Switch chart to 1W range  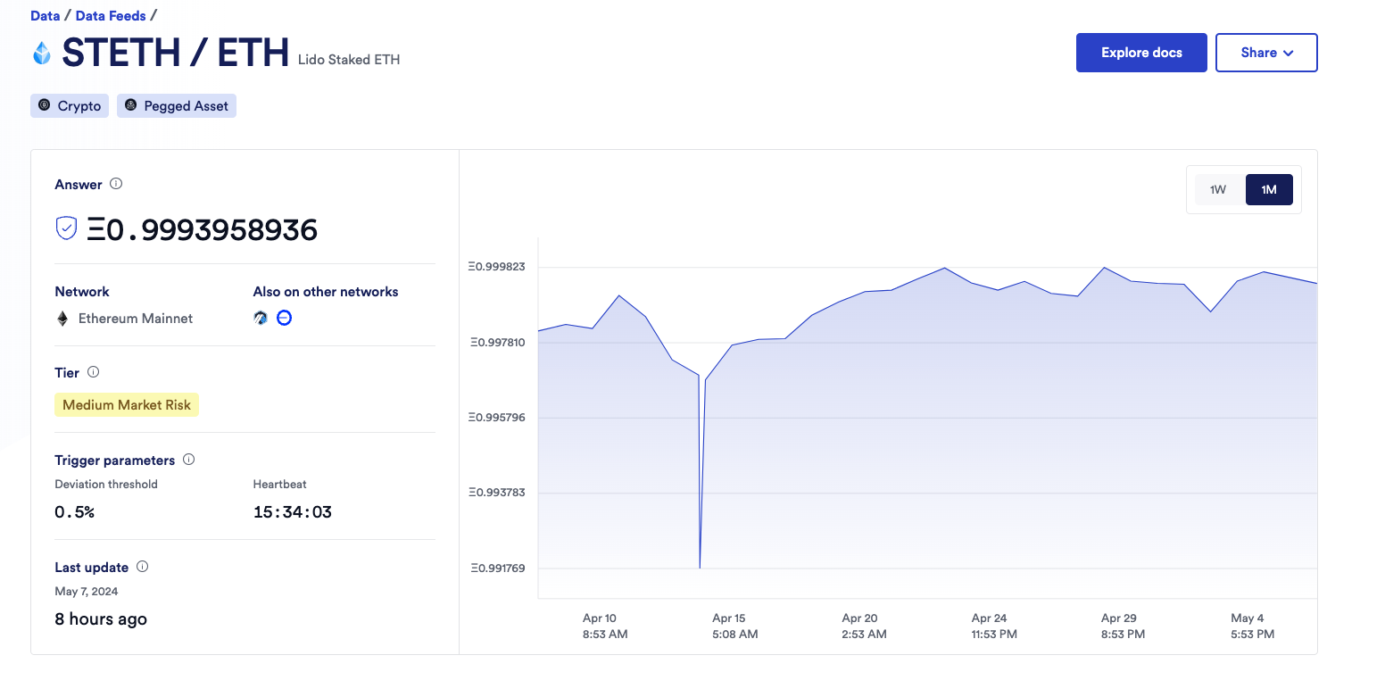pyautogui.click(x=1218, y=189)
